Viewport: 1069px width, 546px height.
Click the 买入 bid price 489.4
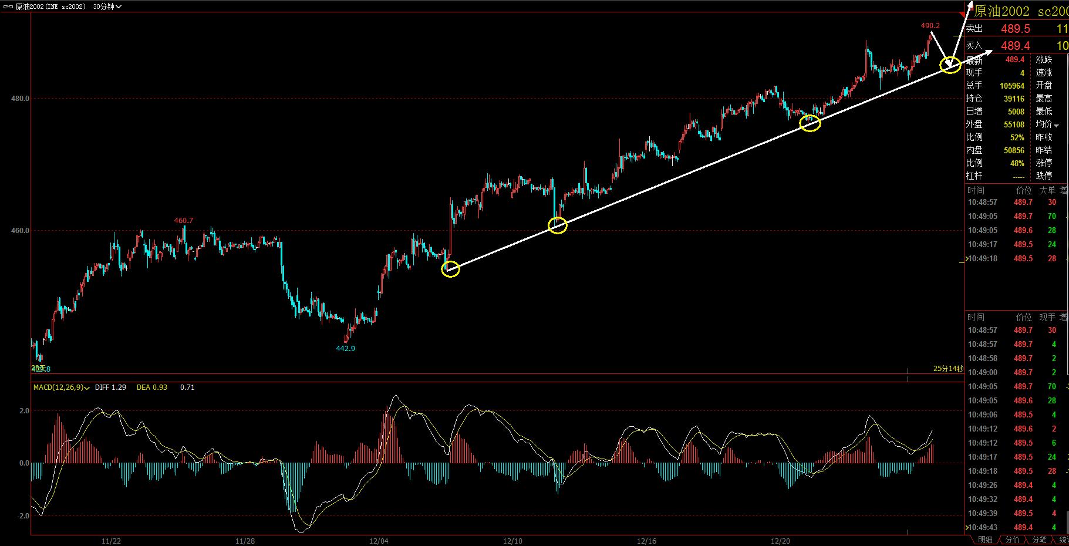click(1016, 46)
